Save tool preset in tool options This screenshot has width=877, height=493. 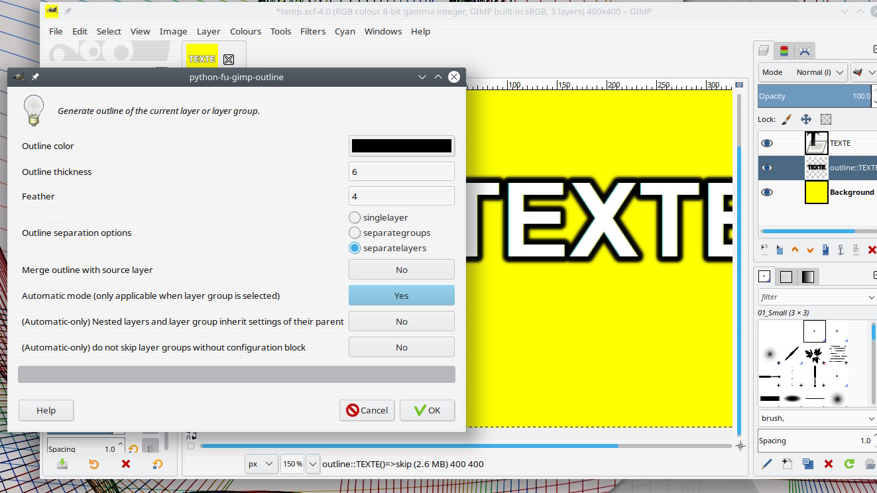[x=62, y=464]
